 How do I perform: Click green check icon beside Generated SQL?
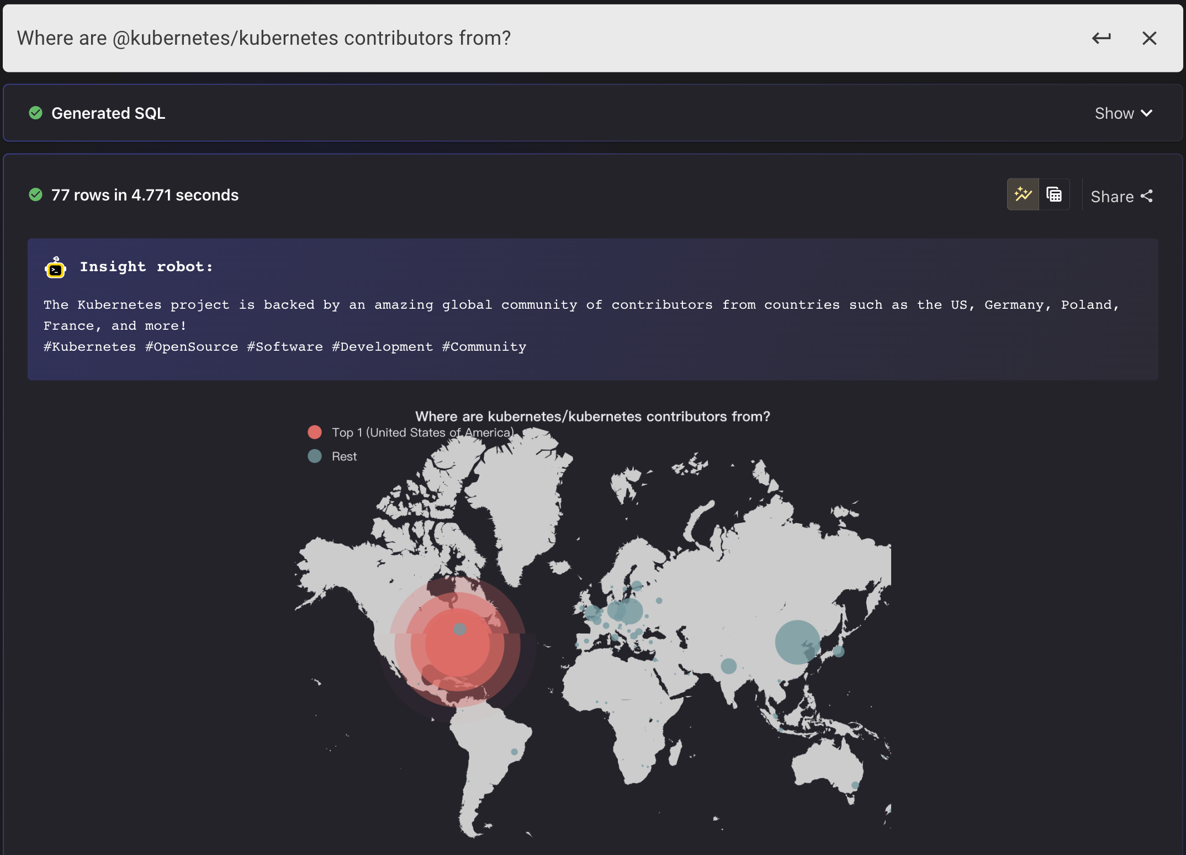point(36,113)
